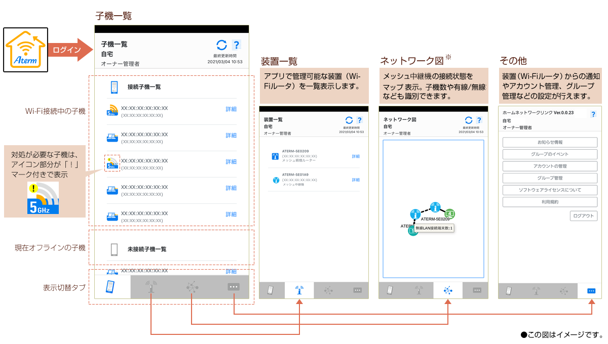Image resolution: width=608 pixels, height=344 pixels.
Task: Open 詳細 for first connected device
Action: [231, 109]
